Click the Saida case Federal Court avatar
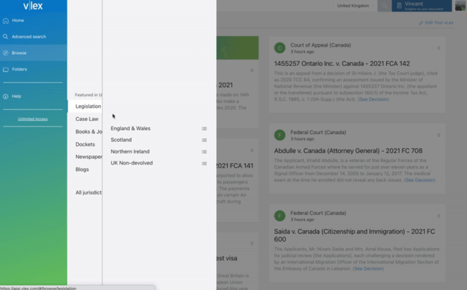The width and height of the screenshot is (467, 290). 280,216
